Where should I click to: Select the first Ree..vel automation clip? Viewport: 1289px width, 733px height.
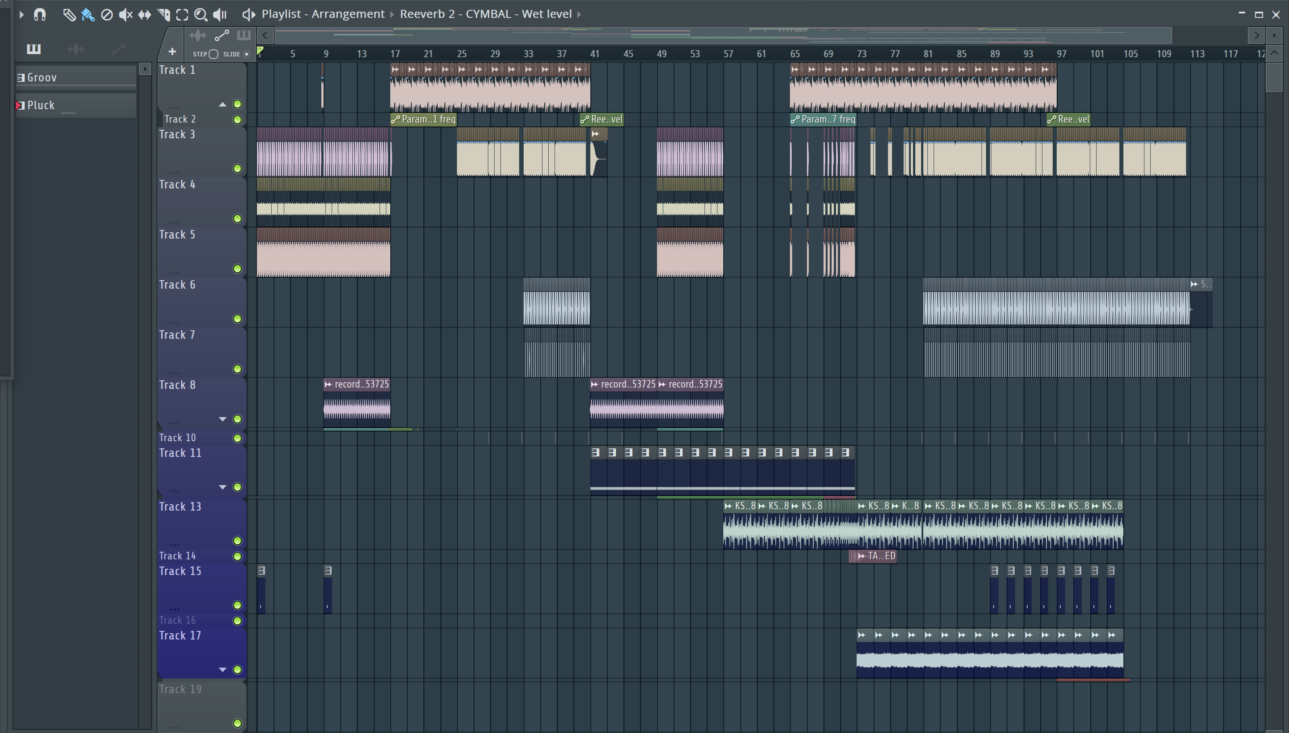click(x=602, y=119)
